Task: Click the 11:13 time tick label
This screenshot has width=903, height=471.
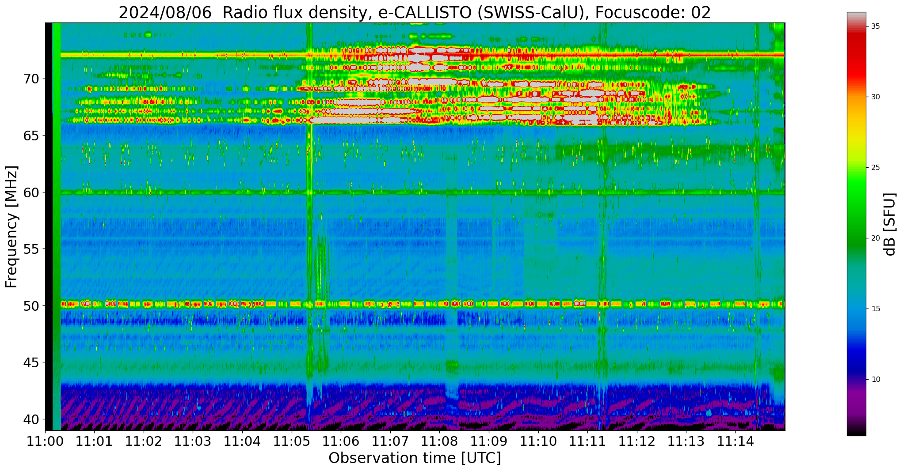Action: (x=686, y=441)
